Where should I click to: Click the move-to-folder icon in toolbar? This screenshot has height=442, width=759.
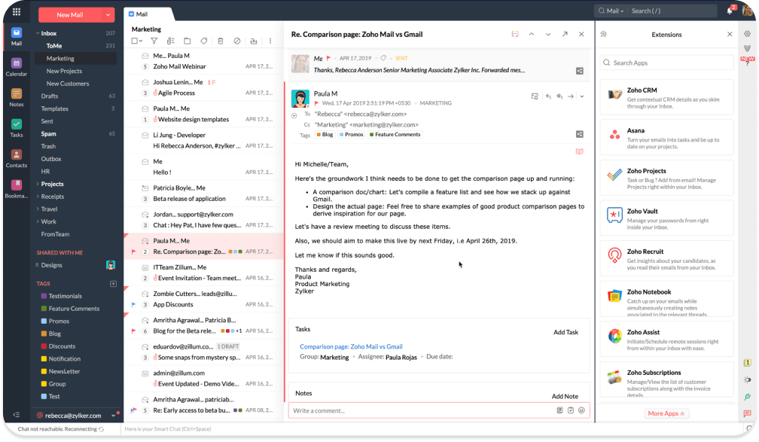point(187,41)
